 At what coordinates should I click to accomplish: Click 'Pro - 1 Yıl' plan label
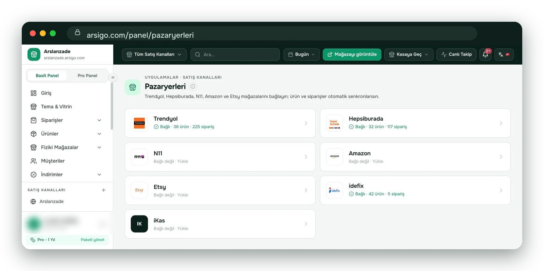46,240
